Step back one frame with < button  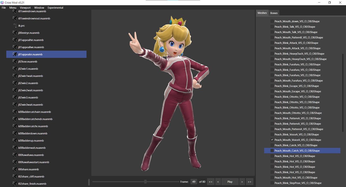pyautogui.click(x=218, y=182)
